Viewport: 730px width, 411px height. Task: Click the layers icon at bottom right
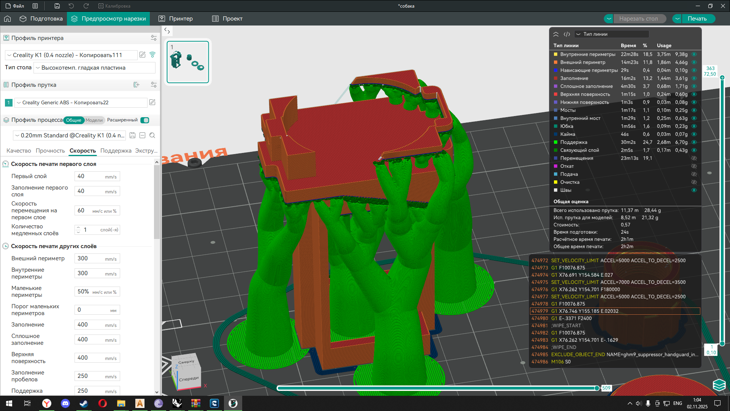(719, 385)
